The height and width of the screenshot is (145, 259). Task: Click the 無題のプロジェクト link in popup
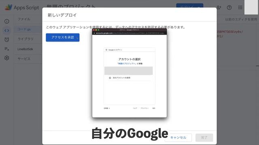point(127,64)
